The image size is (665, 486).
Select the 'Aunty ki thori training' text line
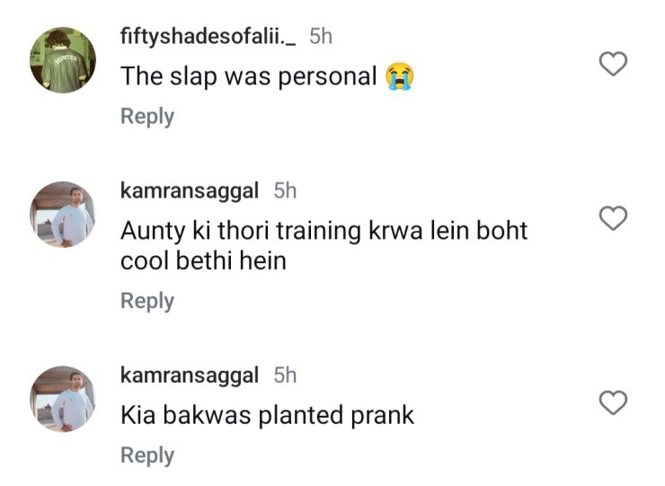(324, 231)
